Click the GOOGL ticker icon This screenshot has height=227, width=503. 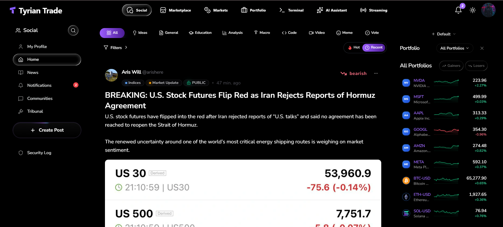[406, 132]
